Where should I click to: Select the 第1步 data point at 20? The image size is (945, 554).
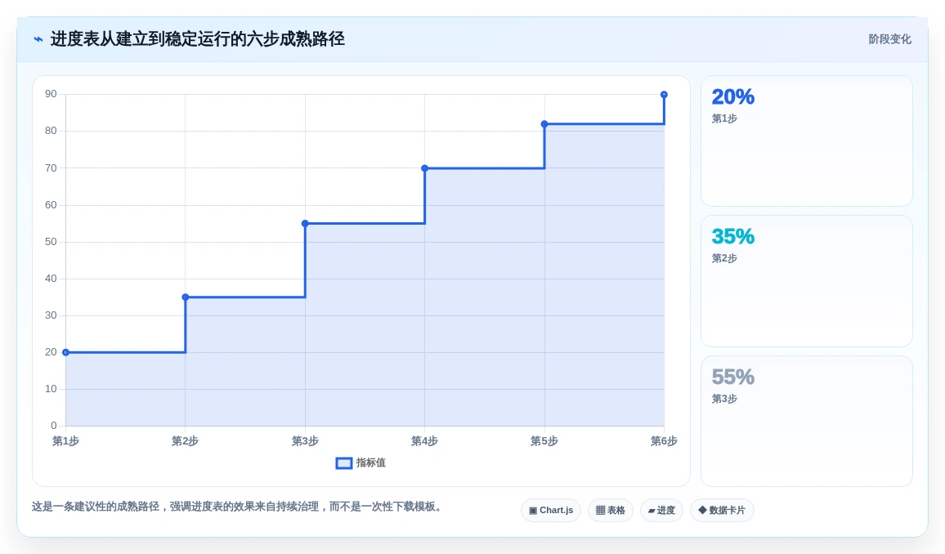[65, 352]
